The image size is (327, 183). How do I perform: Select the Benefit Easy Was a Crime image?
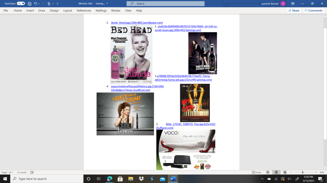125,114
